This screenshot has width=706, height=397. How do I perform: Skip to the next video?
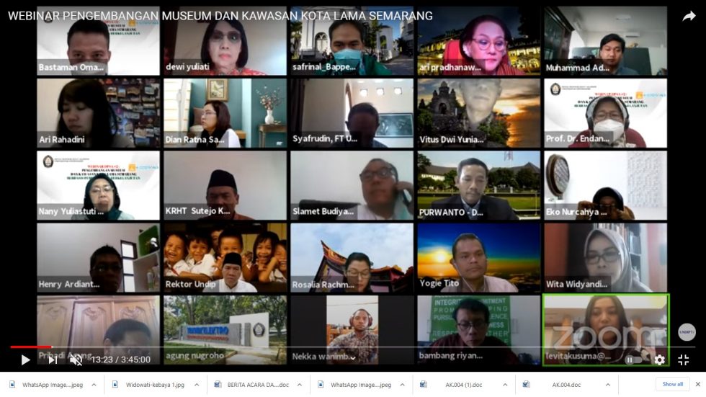(53, 360)
